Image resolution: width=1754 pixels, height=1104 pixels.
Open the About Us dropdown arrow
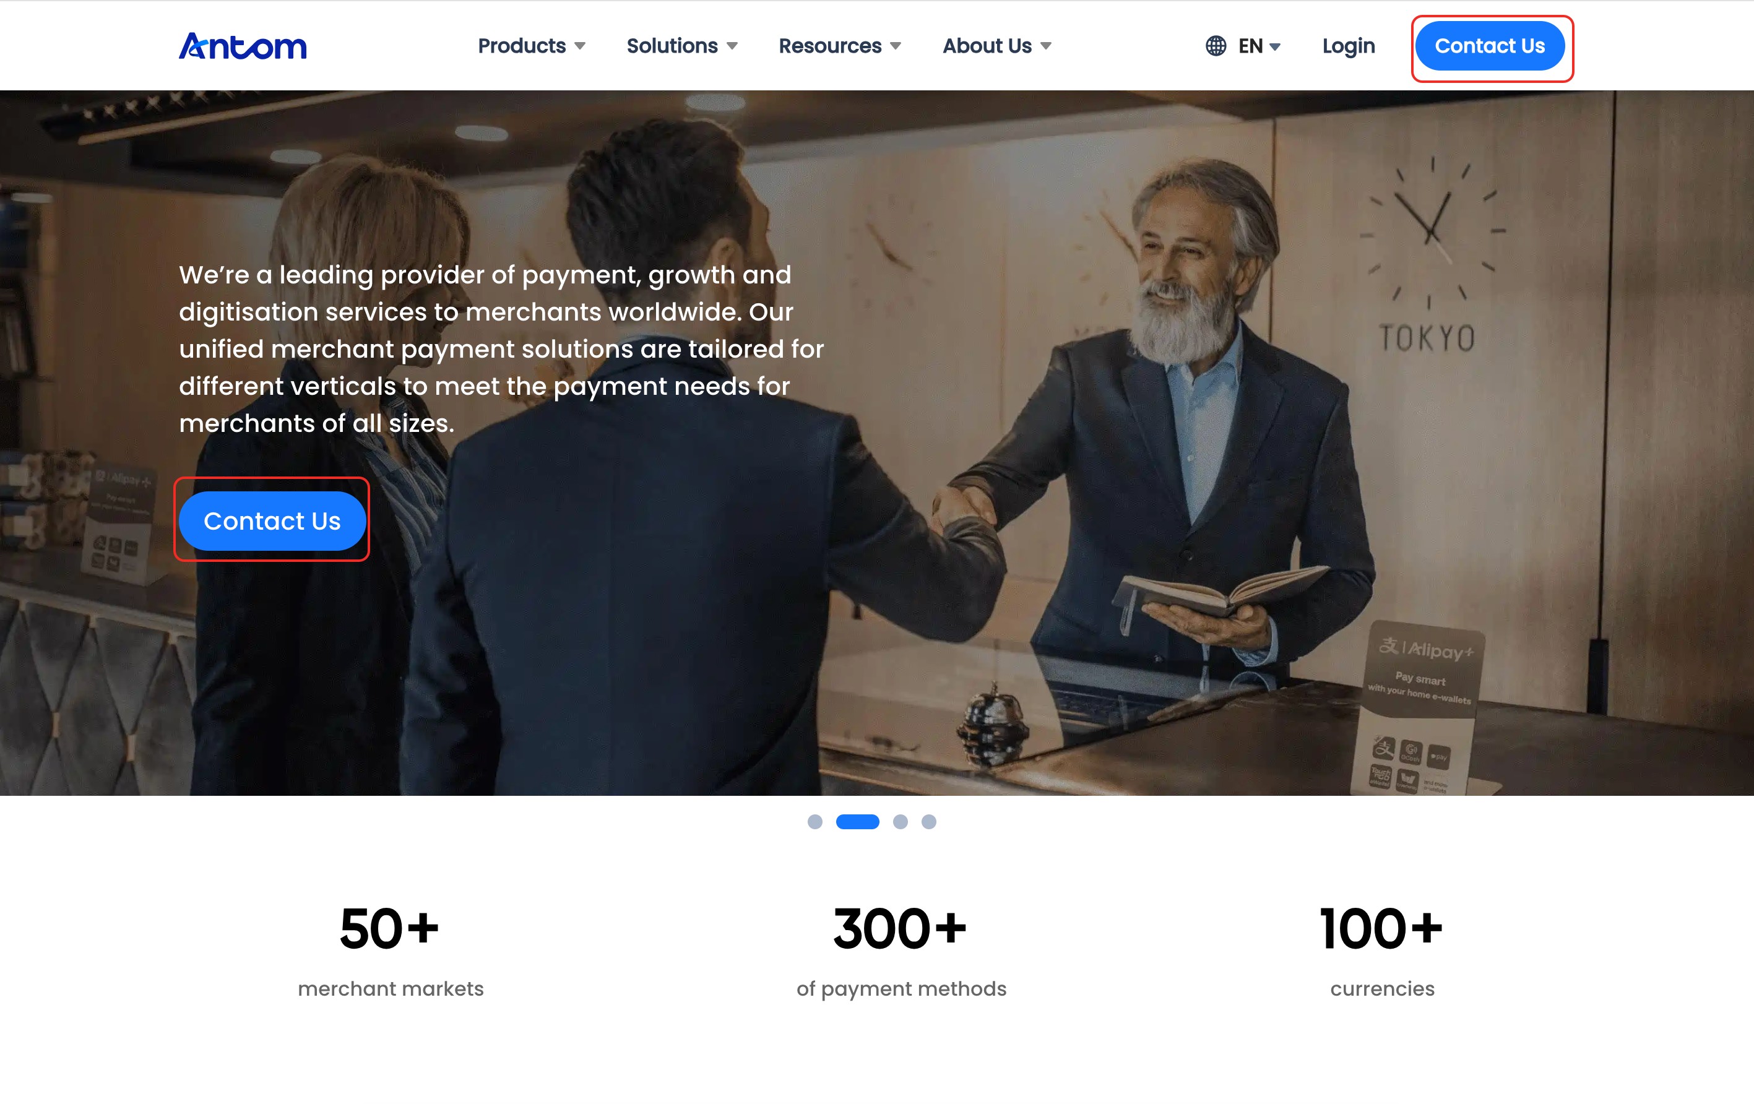coord(1046,46)
